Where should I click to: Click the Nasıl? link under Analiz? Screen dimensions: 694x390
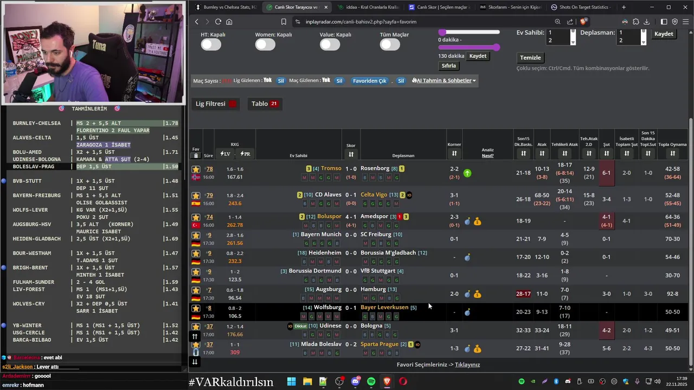(487, 156)
